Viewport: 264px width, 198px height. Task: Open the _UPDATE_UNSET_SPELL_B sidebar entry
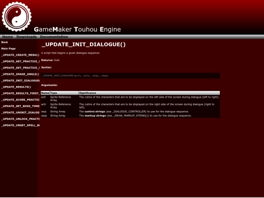pos(21,126)
